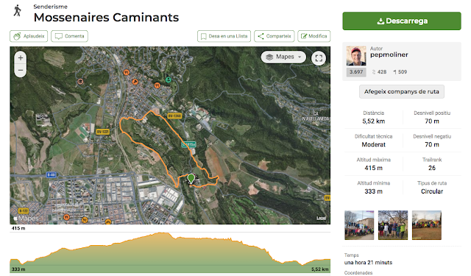This screenshot has width=471, height=276.
Task: Click the Senderisme category label
Action: click(x=51, y=7)
